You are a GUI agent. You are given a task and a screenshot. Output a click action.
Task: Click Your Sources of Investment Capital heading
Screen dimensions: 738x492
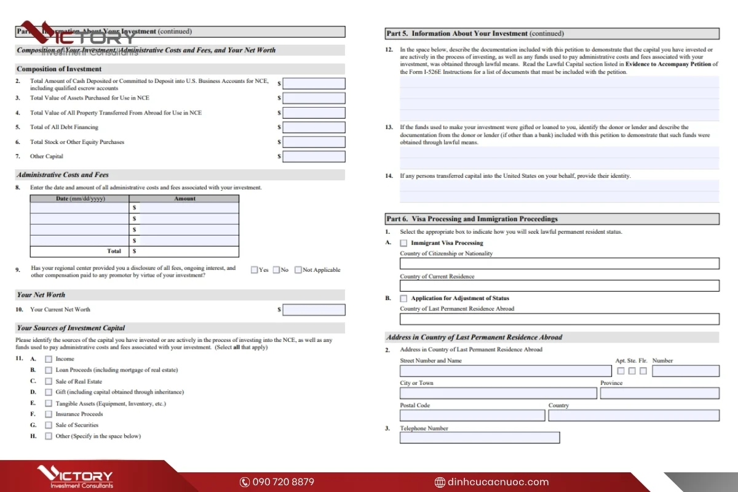pyautogui.click(x=71, y=328)
